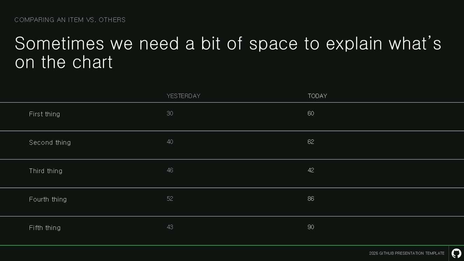Viewport: 464px width, 261px height.
Task: Click the 'Fourth thing' row label
Action: tap(48, 199)
